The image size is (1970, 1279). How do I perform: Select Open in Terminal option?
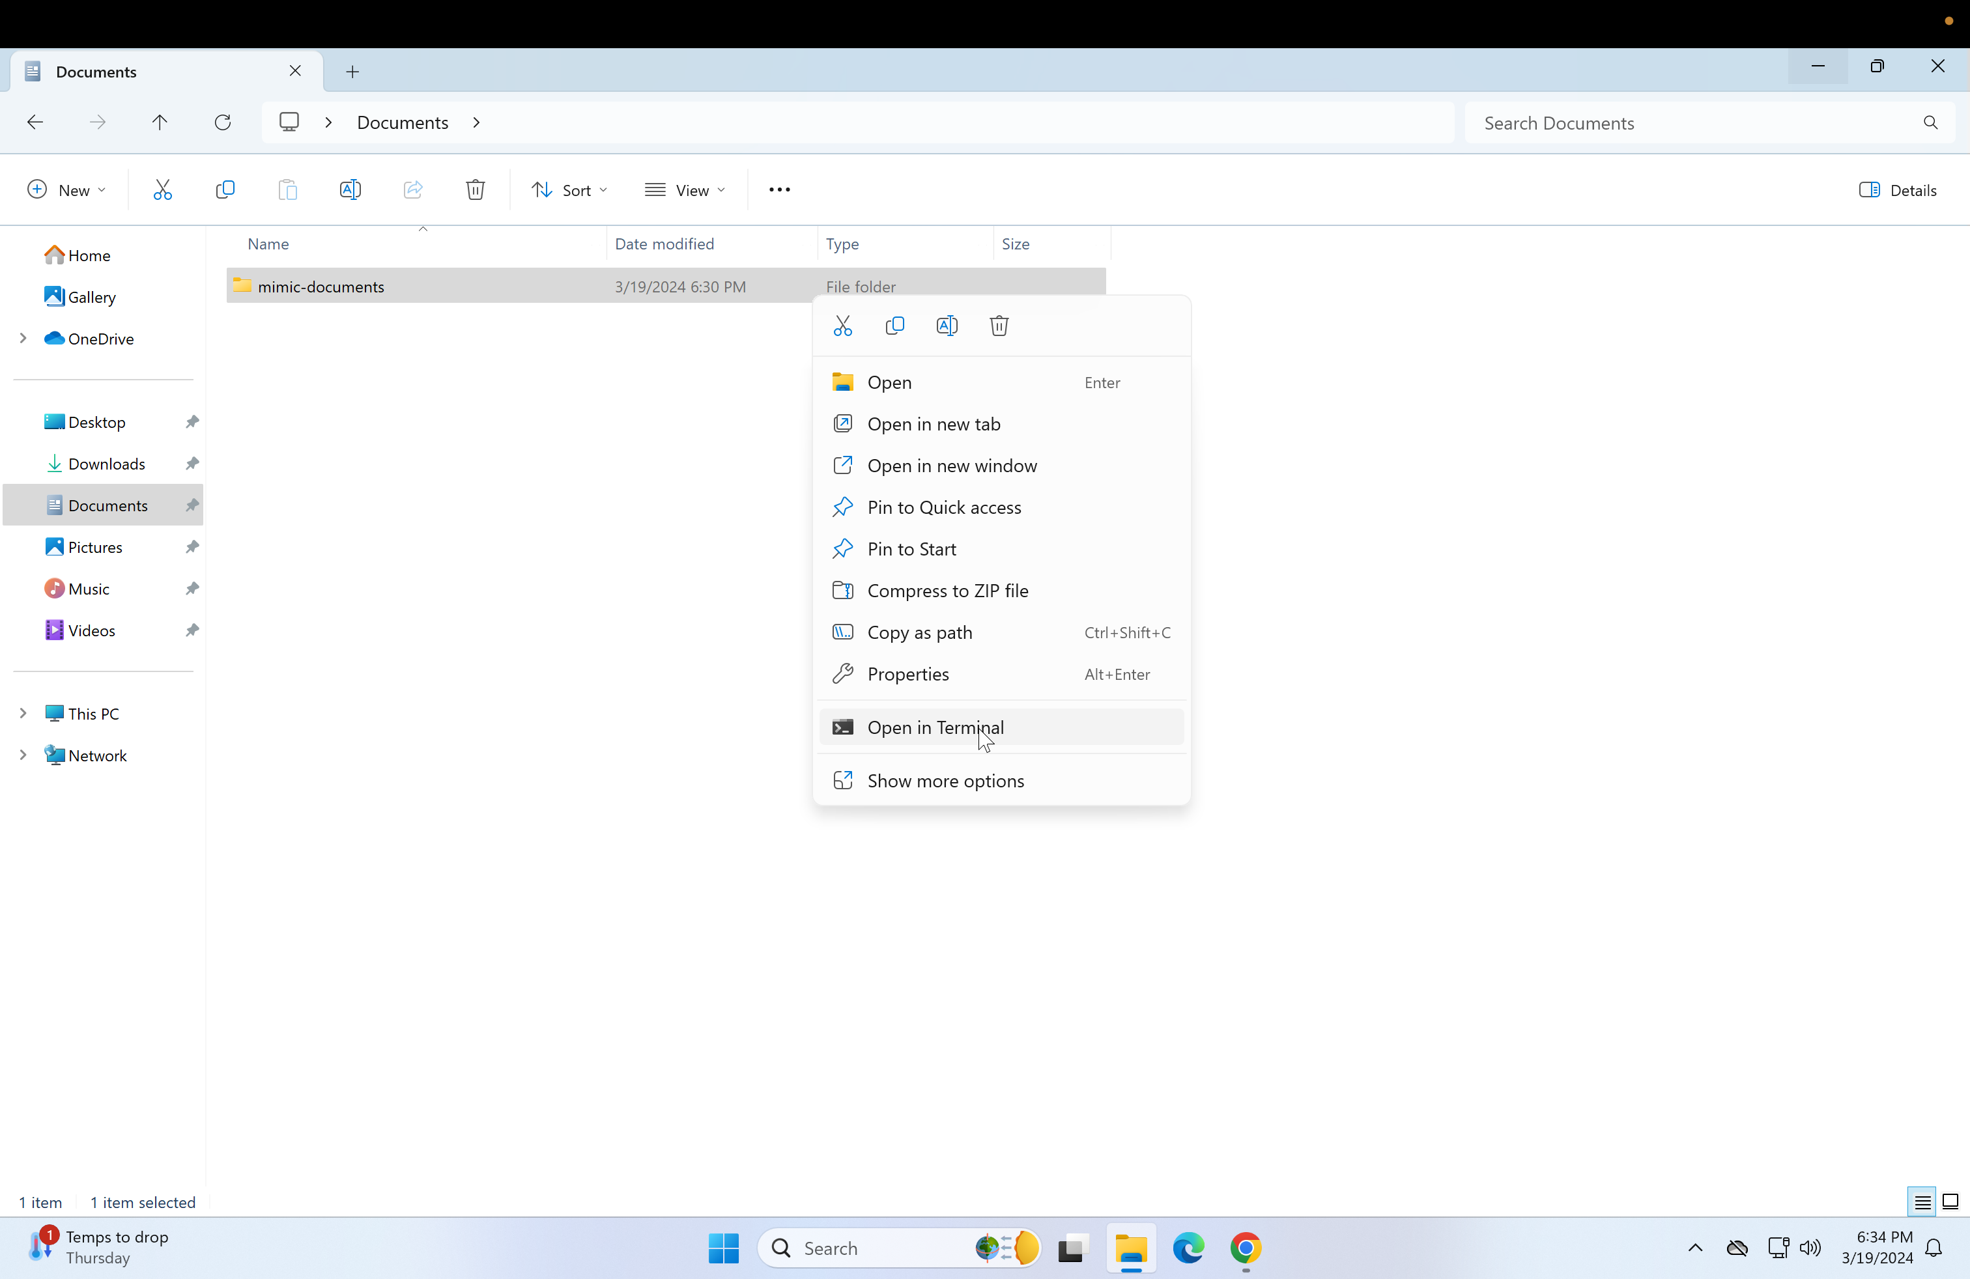(x=936, y=726)
